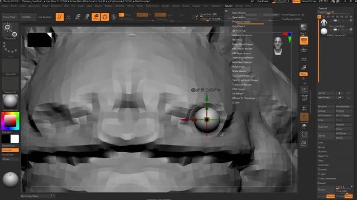This screenshot has width=357, height=200.
Task: Click the gizmo pin icon
Action: click(x=198, y=90)
